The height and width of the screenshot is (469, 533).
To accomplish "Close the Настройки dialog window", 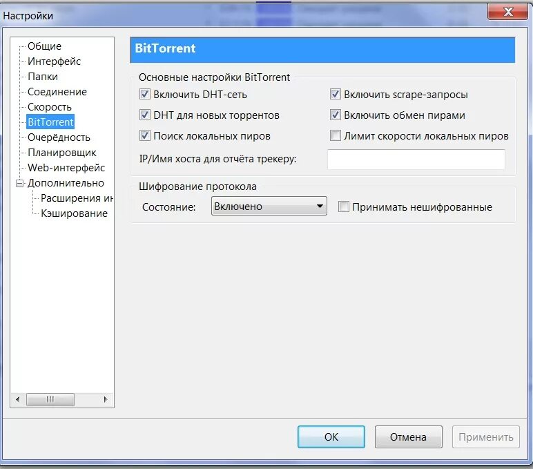I will [x=508, y=12].
